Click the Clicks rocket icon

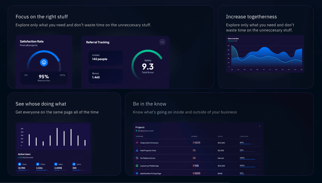[x=38, y=164]
